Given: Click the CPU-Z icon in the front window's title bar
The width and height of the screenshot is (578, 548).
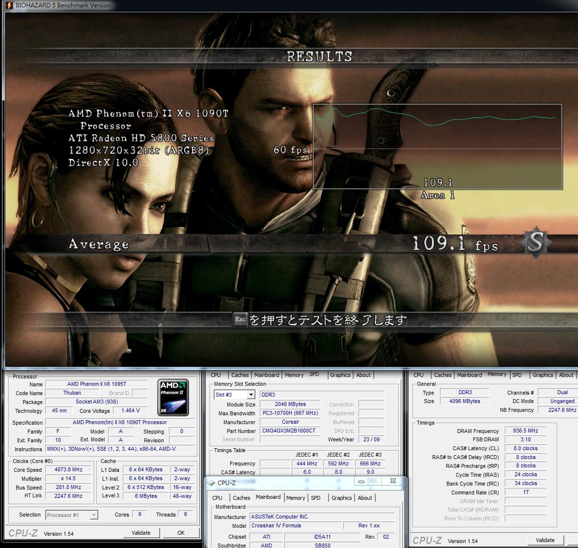Looking at the screenshot, I should (211, 483).
